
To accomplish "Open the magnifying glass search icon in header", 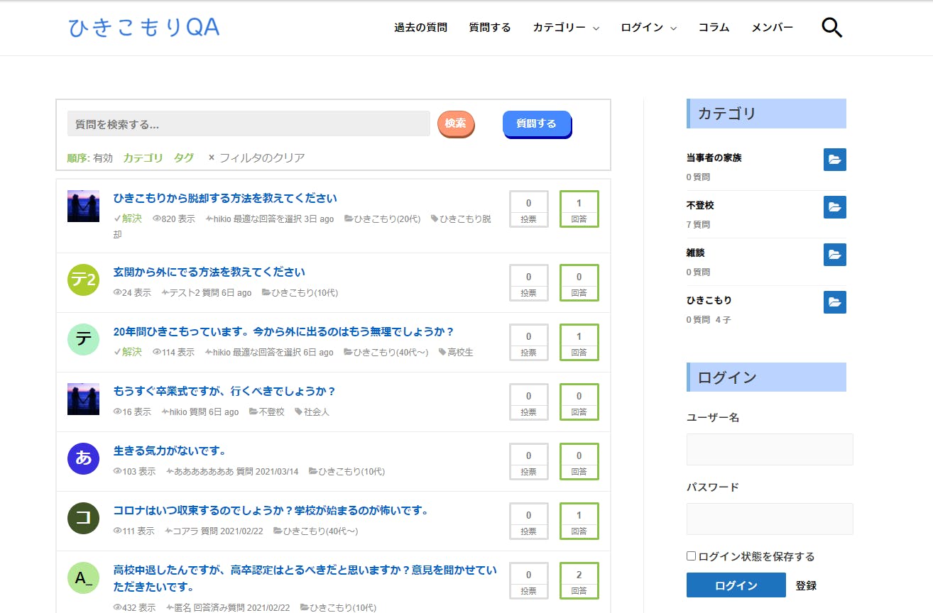I will [831, 28].
